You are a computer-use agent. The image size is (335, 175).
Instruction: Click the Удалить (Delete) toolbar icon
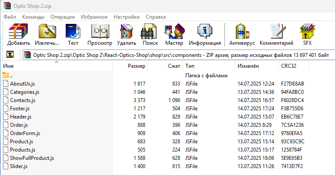pos(127,34)
